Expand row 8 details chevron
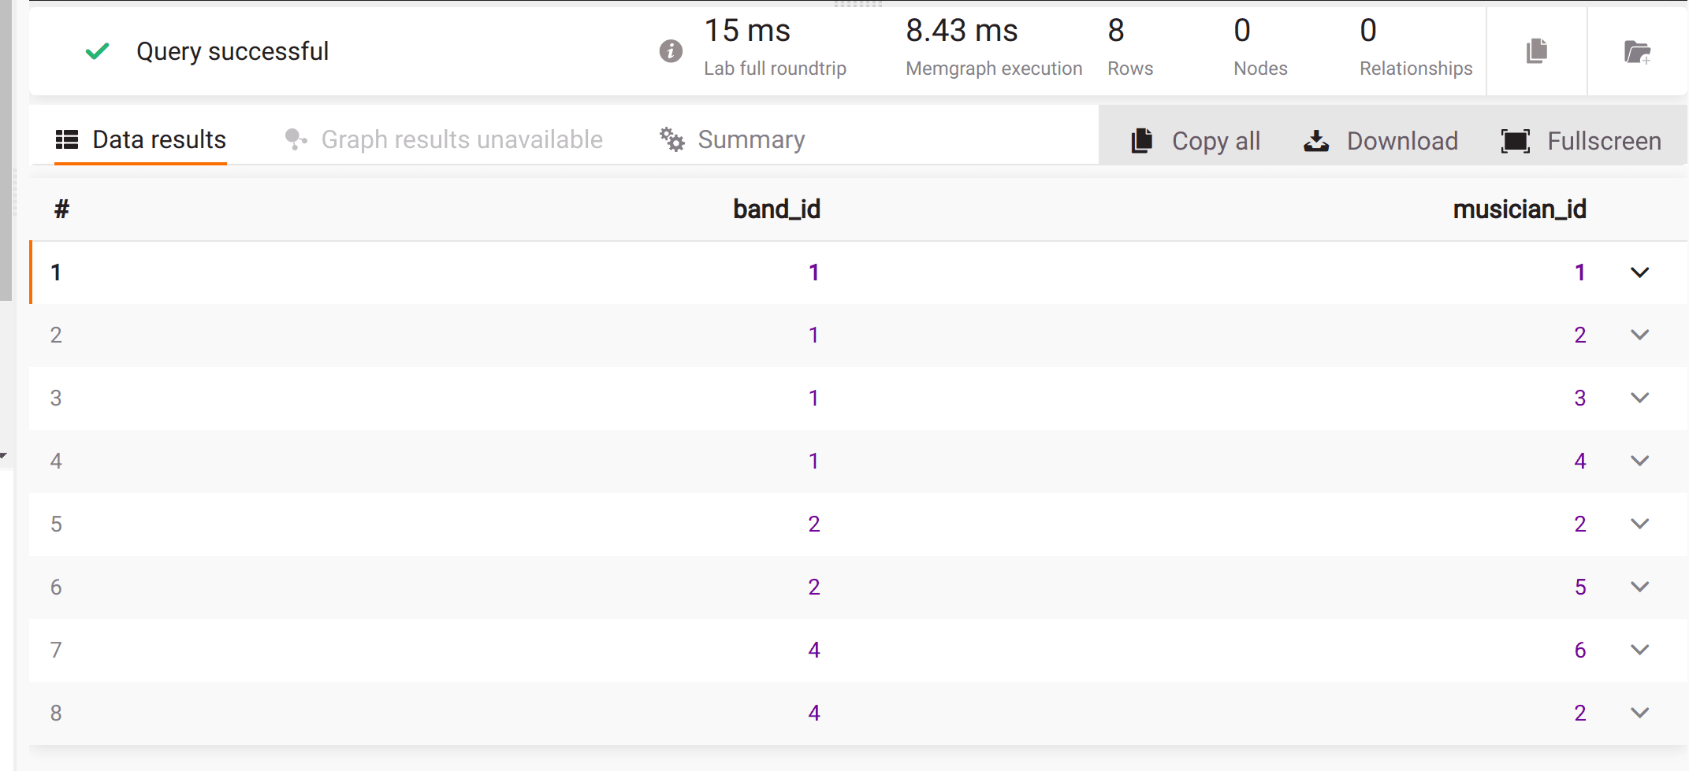1689x771 pixels. pos(1639,713)
